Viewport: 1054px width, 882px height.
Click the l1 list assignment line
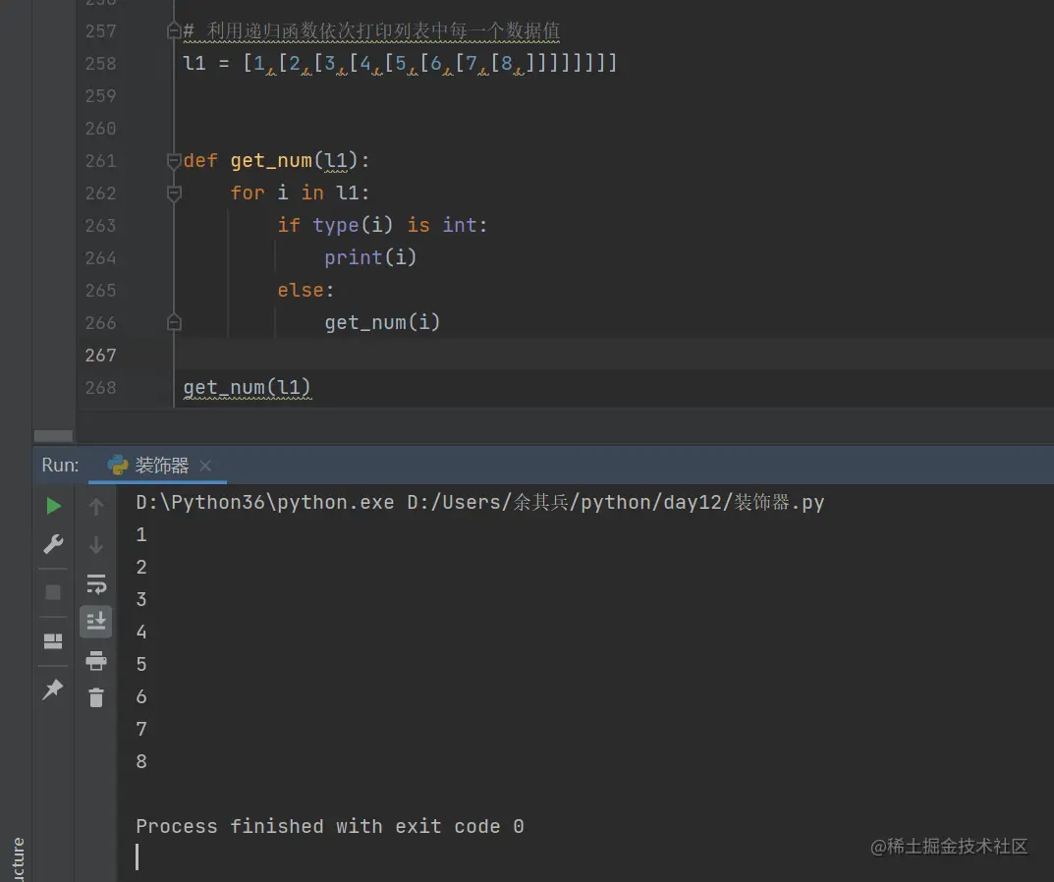pos(399,63)
